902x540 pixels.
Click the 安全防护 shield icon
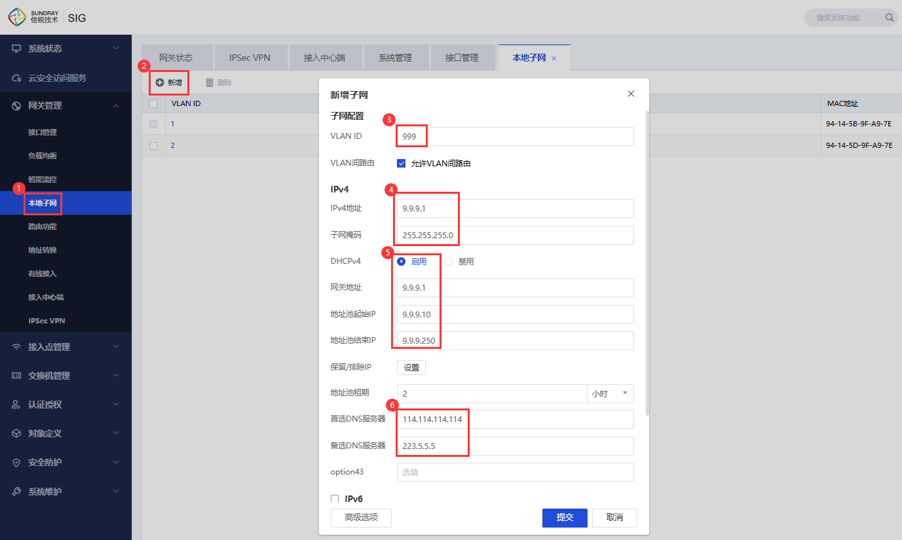point(16,462)
